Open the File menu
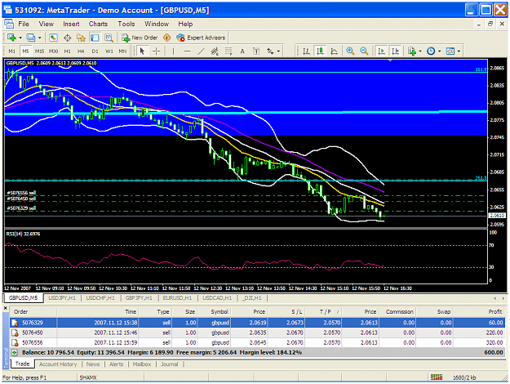Image resolution: width=510 pixels, height=384 pixels. click(24, 24)
